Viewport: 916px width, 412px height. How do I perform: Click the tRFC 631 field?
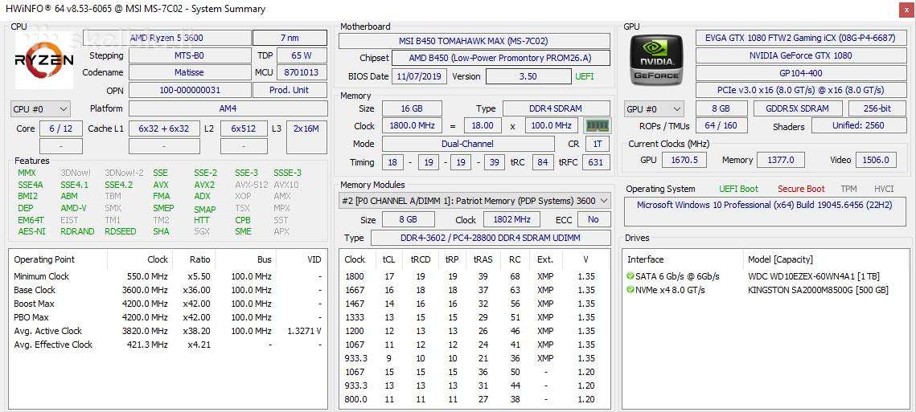point(596,162)
